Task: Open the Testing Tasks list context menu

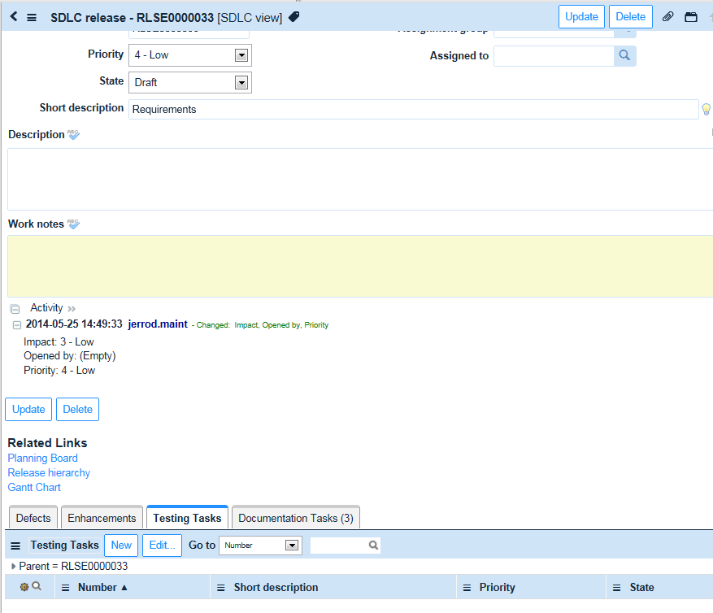Action: coord(15,545)
